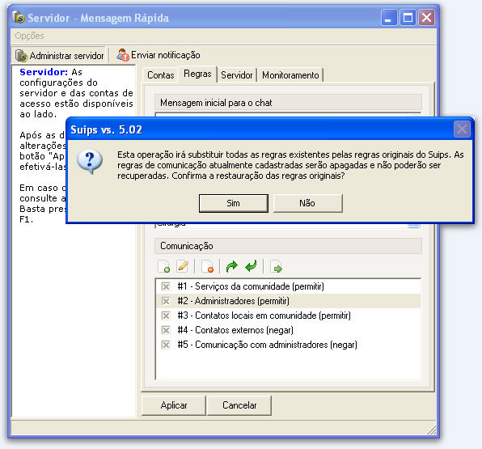Open the Opções menu
Screen dimensions: 482x449
[29, 36]
